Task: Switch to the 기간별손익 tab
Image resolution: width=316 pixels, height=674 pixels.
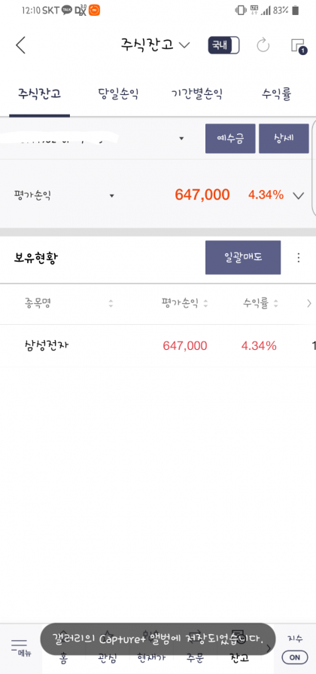Action: [x=197, y=94]
